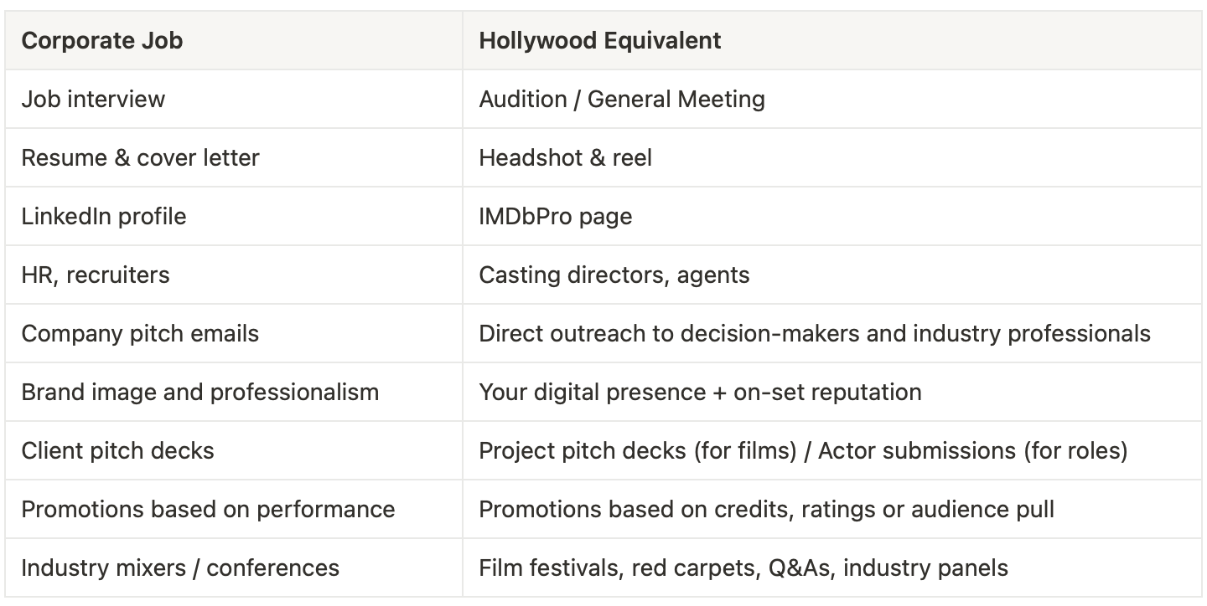Select the "Company pitch emails" cell
This screenshot has height=606, width=1207.
(141, 333)
